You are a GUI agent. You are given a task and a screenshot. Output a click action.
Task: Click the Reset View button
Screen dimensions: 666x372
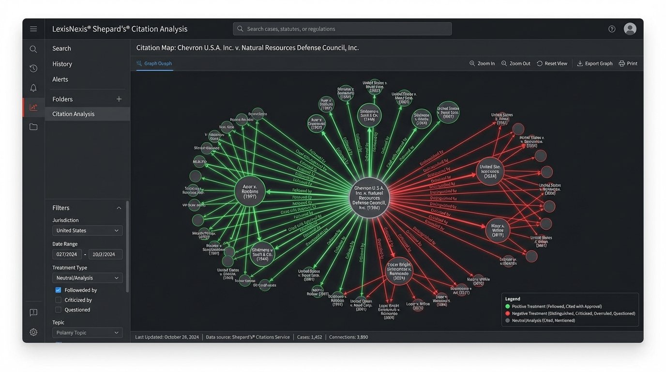click(552, 63)
